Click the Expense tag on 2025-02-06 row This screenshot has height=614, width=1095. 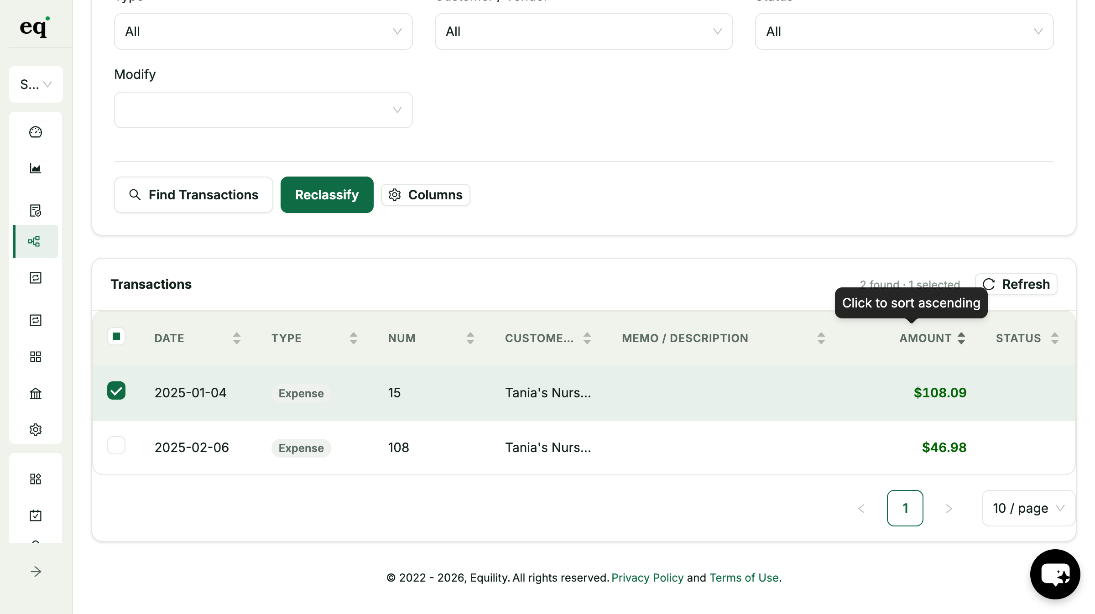coord(301,448)
